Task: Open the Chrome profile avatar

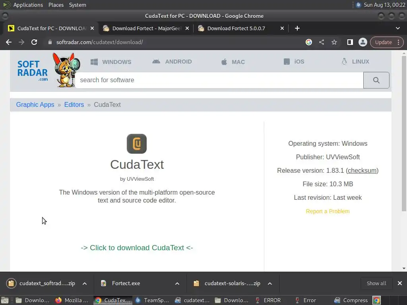Action: (x=362, y=42)
